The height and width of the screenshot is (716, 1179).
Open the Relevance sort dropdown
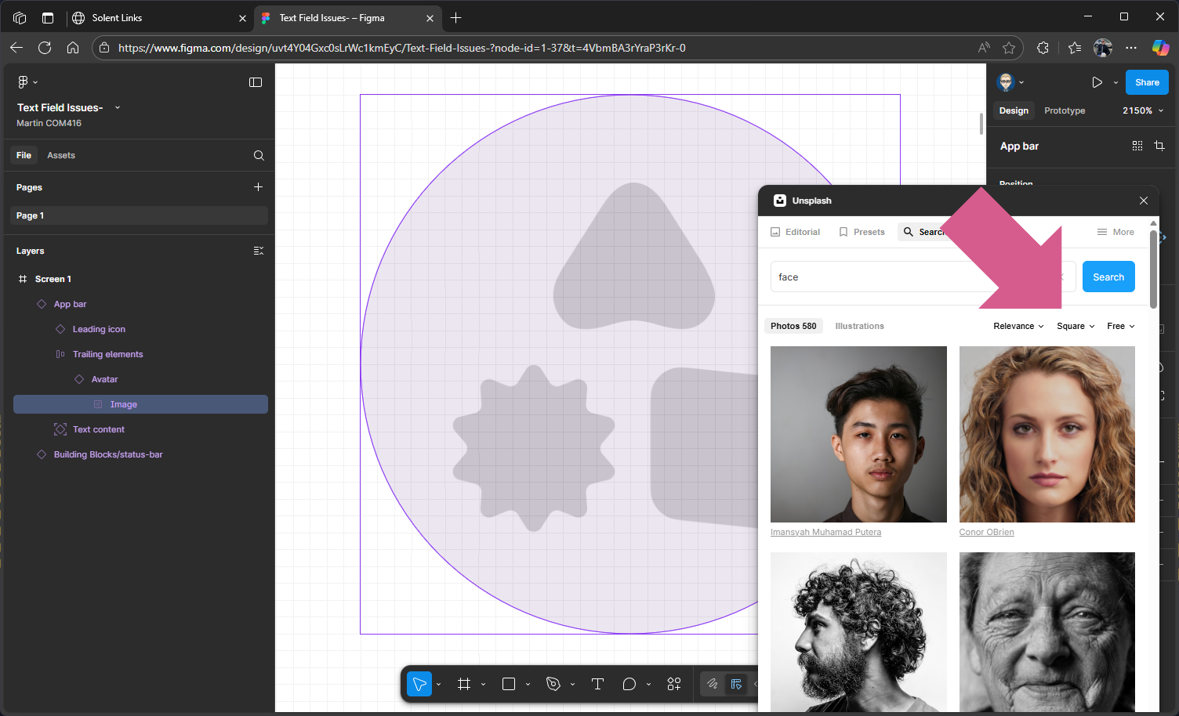coord(1018,326)
